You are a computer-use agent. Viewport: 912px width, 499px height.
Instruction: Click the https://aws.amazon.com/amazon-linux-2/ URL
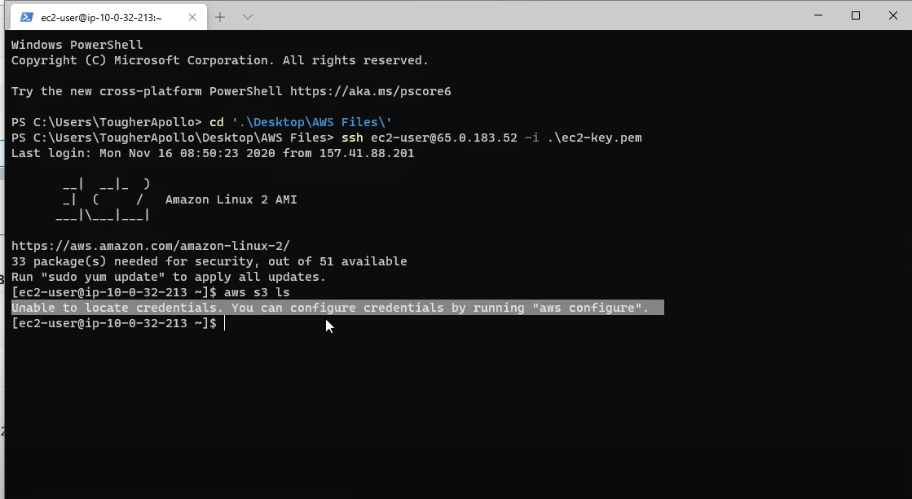tap(151, 246)
